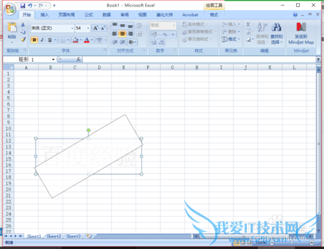Viewport: 324px width, 249px height.
Task: Toggle bold formatting
Action: point(34,40)
